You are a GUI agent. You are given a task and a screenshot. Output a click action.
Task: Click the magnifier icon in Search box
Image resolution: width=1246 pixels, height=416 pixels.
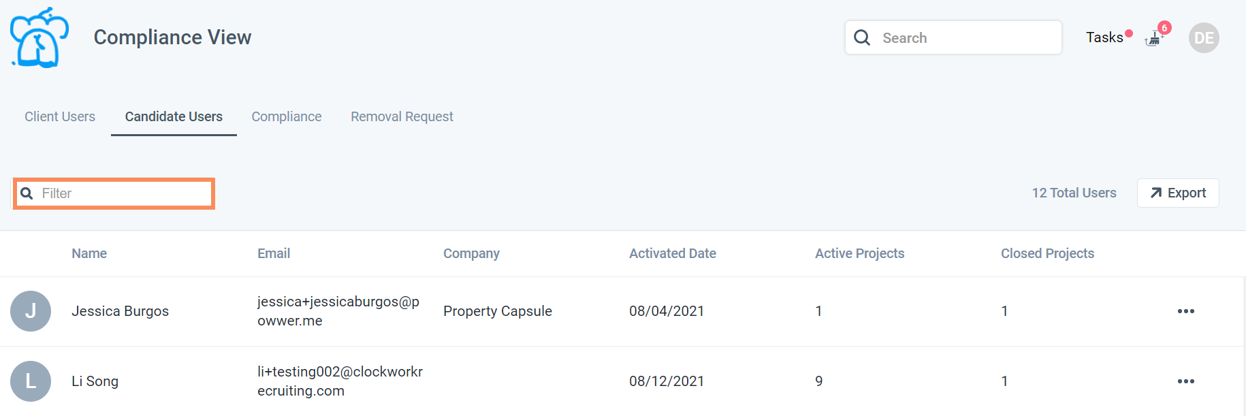(x=862, y=37)
